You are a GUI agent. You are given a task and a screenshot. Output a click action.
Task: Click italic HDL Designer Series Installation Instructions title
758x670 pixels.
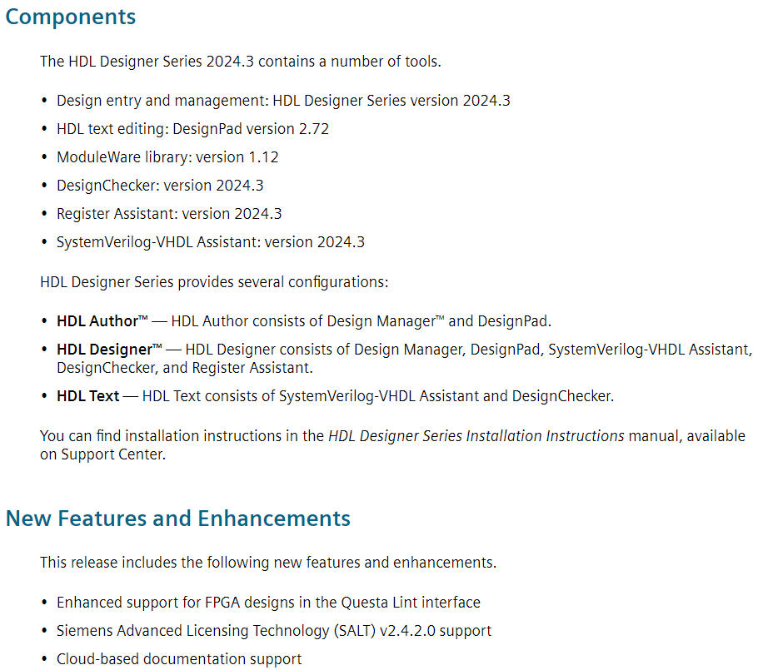click(476, 436)
